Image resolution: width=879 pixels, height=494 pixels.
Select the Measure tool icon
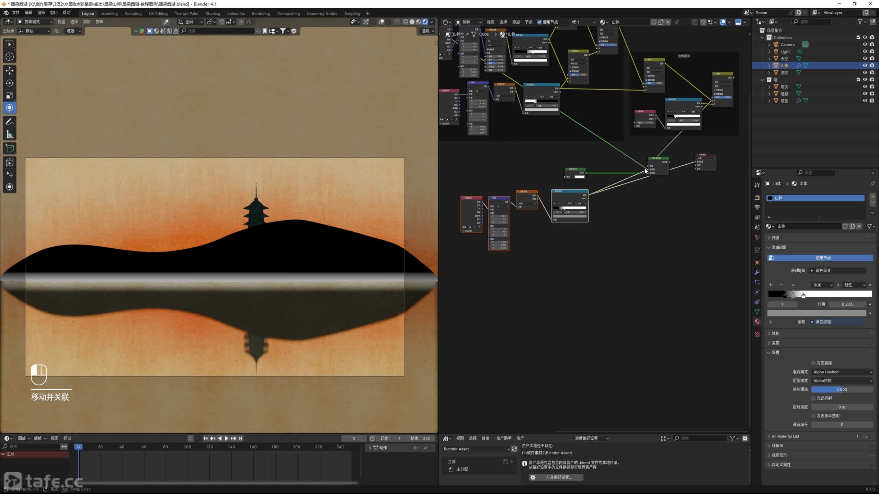coord(10,135)
